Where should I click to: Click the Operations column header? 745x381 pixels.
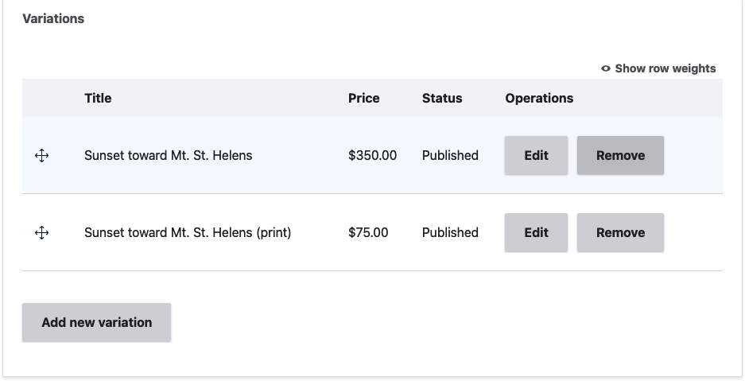(539, 98)
